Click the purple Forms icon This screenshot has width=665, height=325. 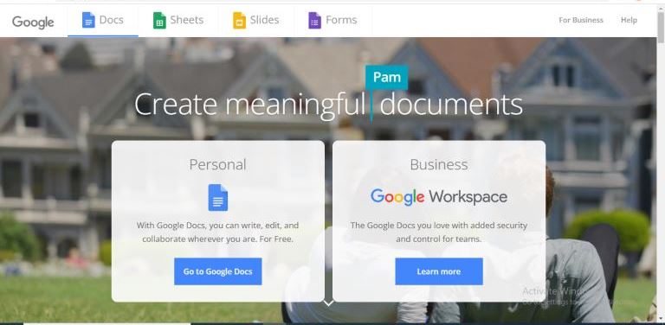tap(314, 20)
